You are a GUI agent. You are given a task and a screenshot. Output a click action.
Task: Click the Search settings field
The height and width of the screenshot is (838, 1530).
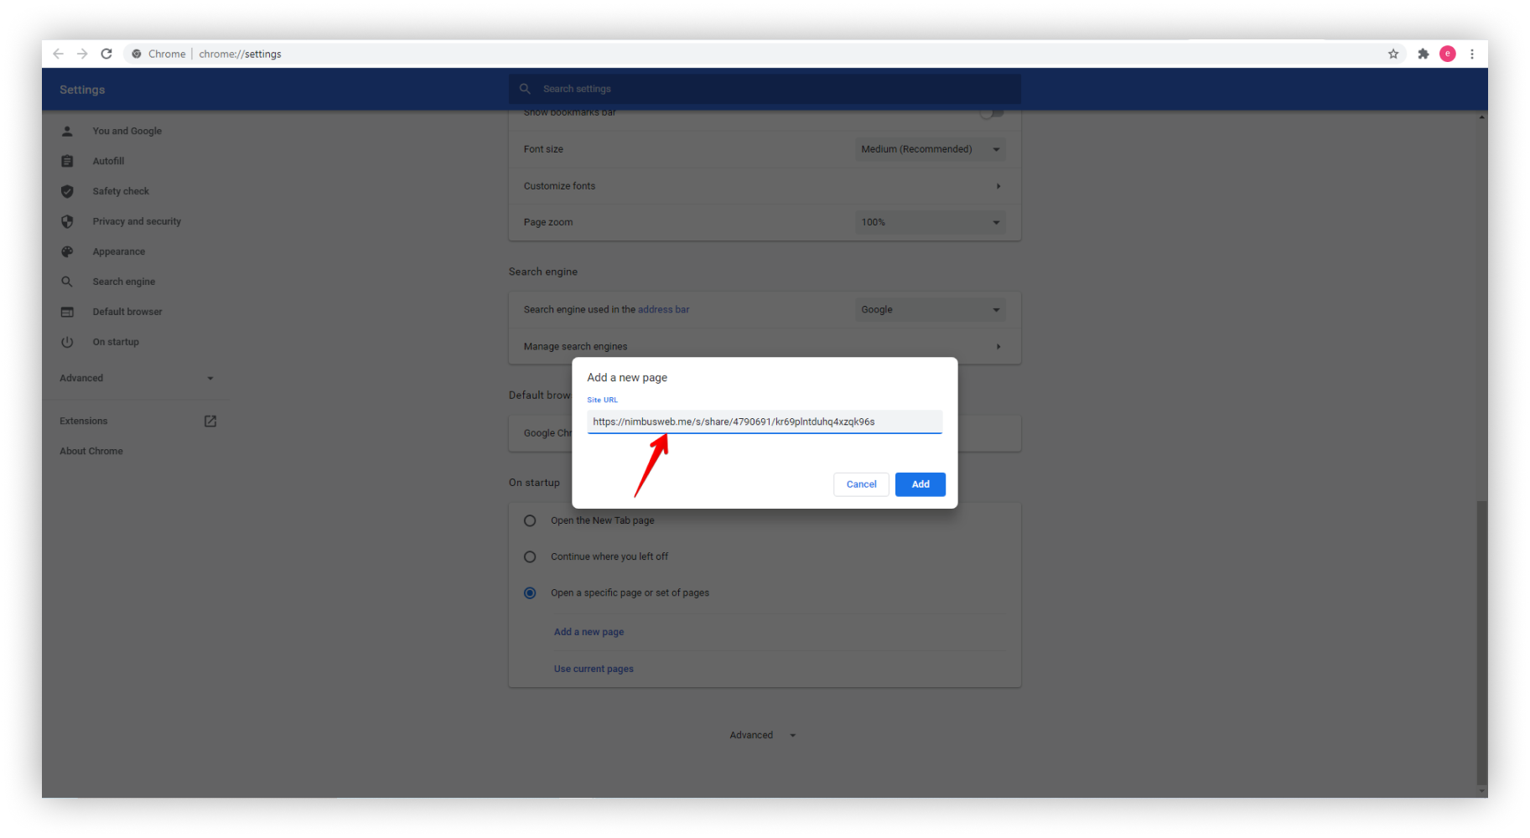pos(765,89)
